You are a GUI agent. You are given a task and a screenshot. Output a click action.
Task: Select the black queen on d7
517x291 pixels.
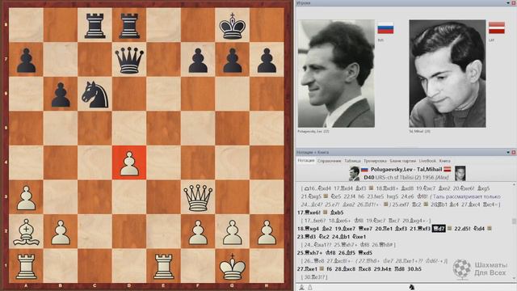pos(129,60)
